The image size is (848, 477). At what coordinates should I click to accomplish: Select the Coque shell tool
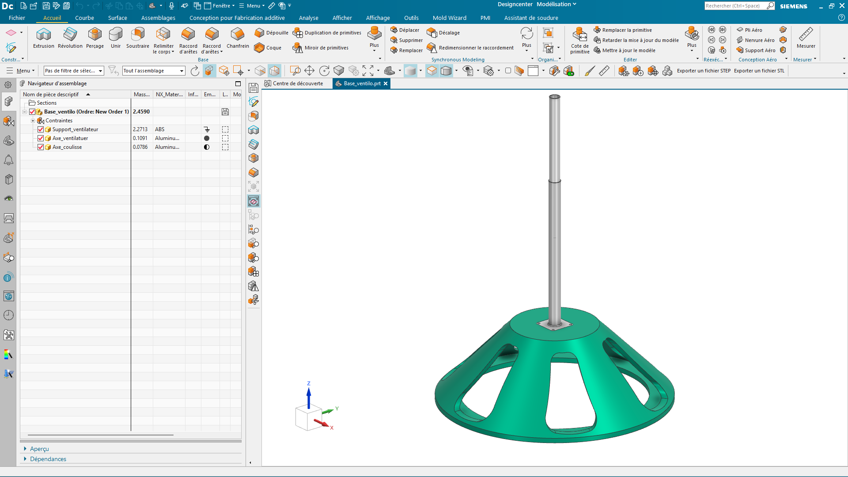click(x=268, y=48)
